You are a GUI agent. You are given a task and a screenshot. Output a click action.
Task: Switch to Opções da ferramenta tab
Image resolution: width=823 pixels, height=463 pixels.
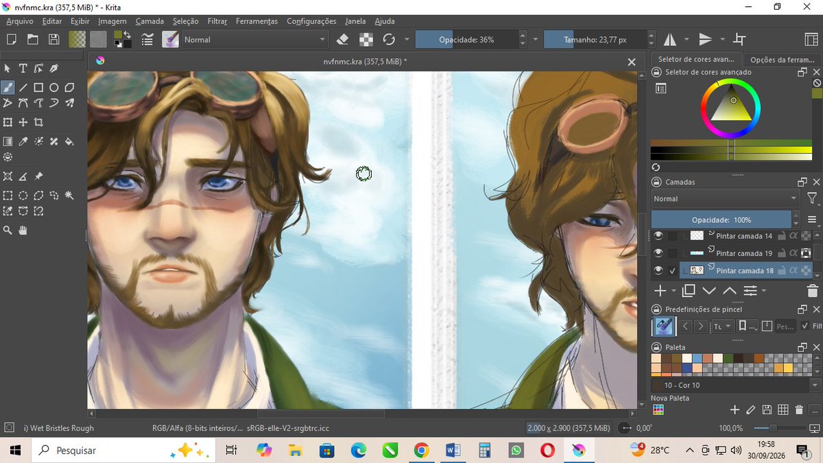783,60
